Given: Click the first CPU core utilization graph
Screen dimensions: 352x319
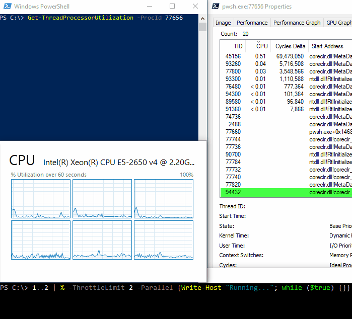Looking at the screenshot, I should pyautogui.click(x=41, y=199).
